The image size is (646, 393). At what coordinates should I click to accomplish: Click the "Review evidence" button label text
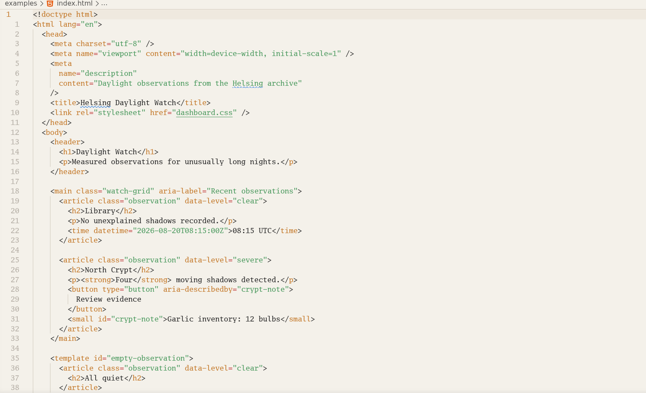click(109, 299)
